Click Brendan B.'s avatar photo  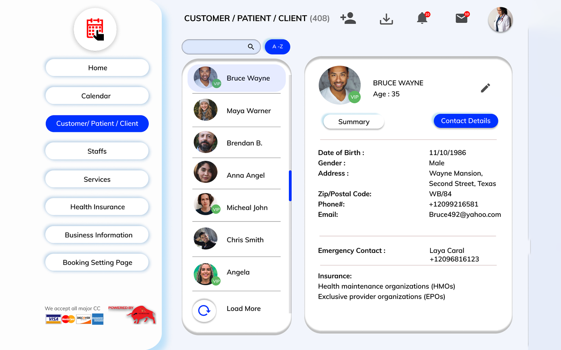coord(206,142)
